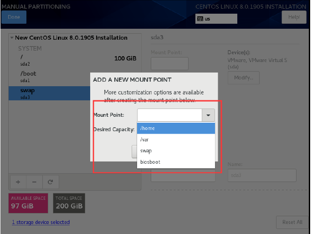Click the minus icon to remove partition
Viewport: 312px width, 234px height.
click(34, 182)
